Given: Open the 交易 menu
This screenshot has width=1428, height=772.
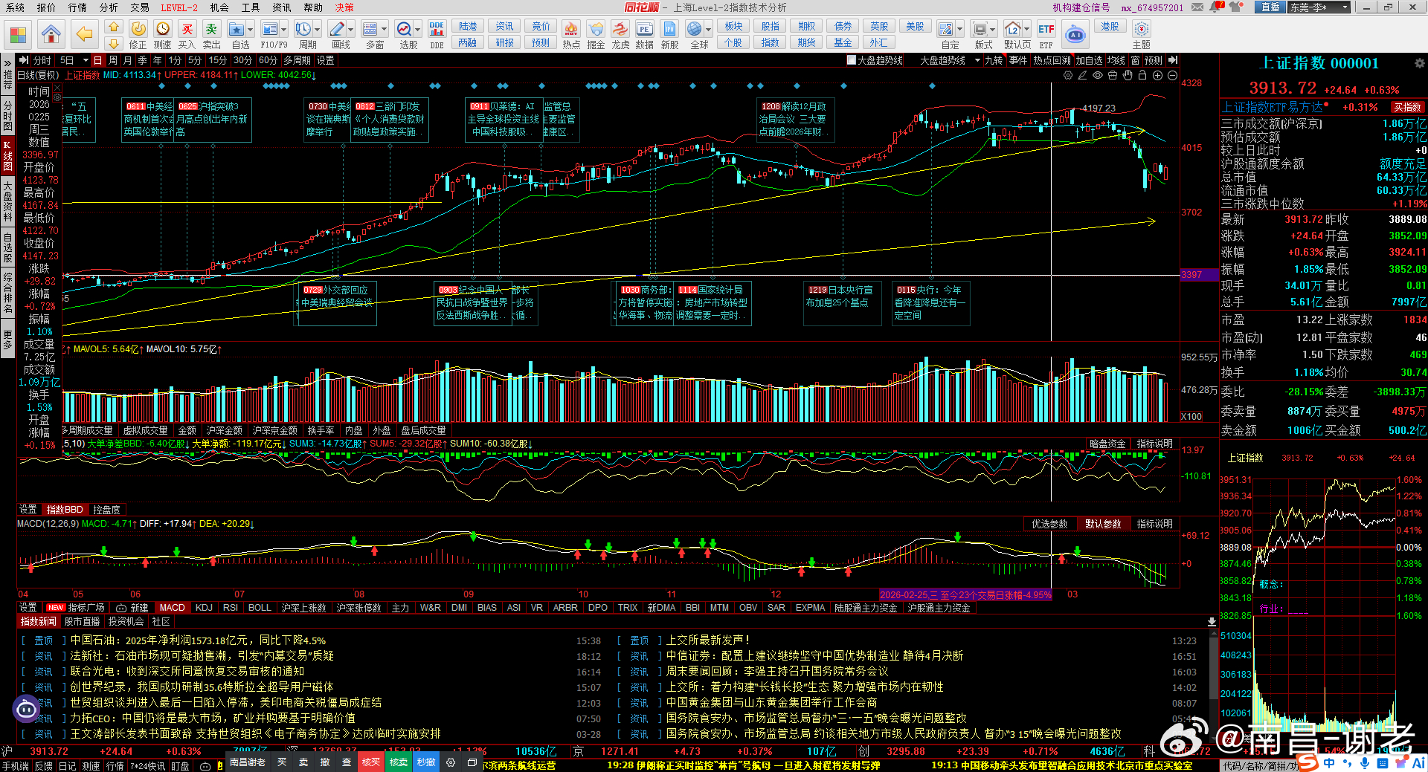Looking at the screenshot, I should (140, 7).
